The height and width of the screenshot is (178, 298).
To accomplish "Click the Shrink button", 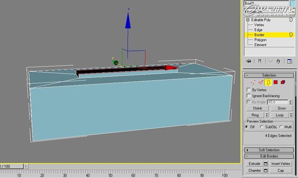I will (x=257, y=108).
